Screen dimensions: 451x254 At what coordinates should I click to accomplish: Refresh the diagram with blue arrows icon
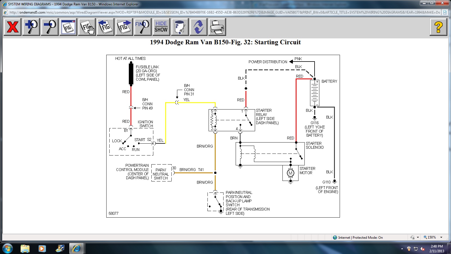click(198, 27)
